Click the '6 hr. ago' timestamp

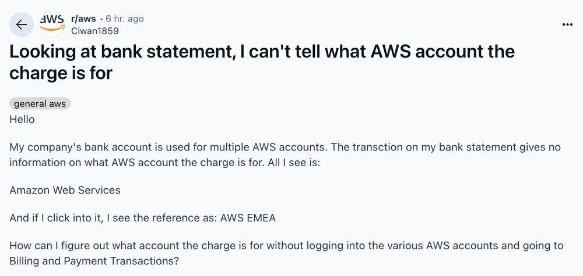tap(125, 19)
